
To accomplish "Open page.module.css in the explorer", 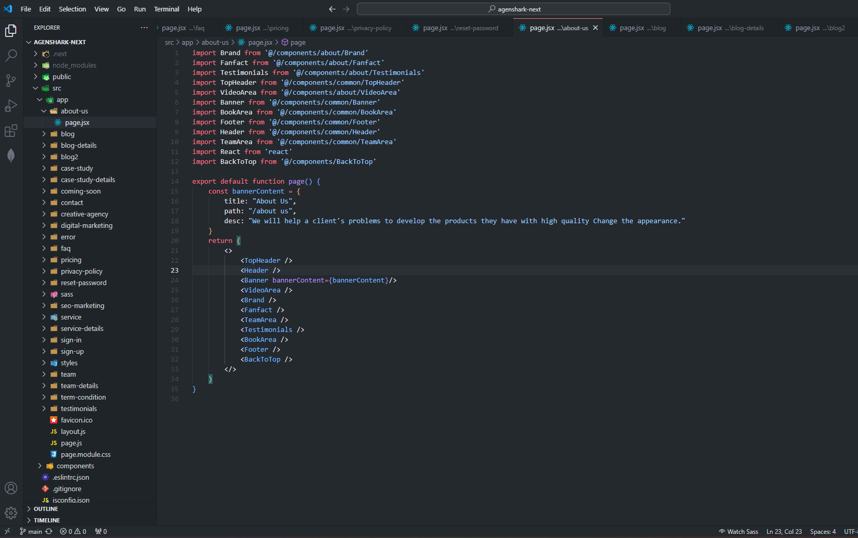I will click(85, 454).
